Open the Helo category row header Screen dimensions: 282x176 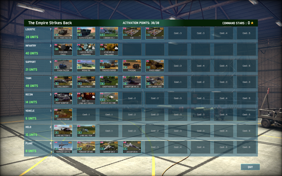[38, 131]
